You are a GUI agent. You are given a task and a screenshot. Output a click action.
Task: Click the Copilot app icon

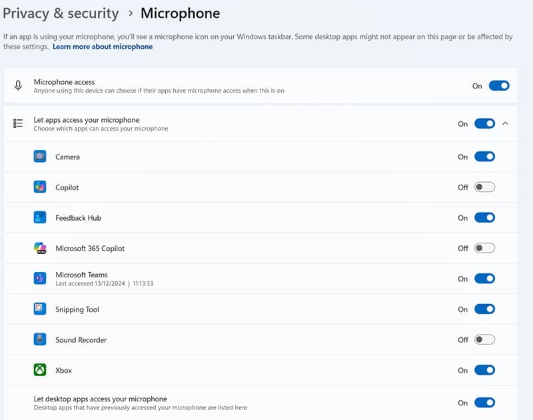pos(40,187)
